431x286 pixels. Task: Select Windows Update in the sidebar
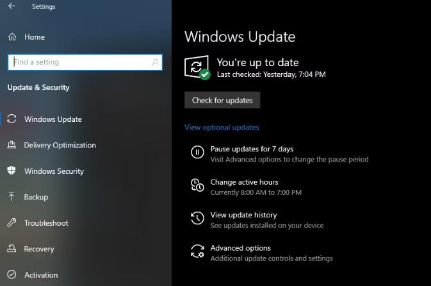pyautogui.click(x=53, y=119)
